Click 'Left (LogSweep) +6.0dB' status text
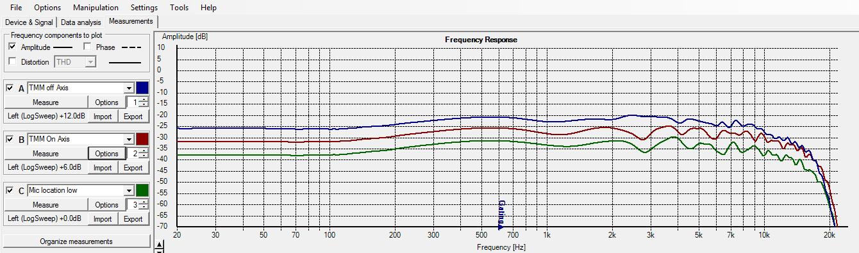This screenshot has width=859, height=253. click(44, 168)
